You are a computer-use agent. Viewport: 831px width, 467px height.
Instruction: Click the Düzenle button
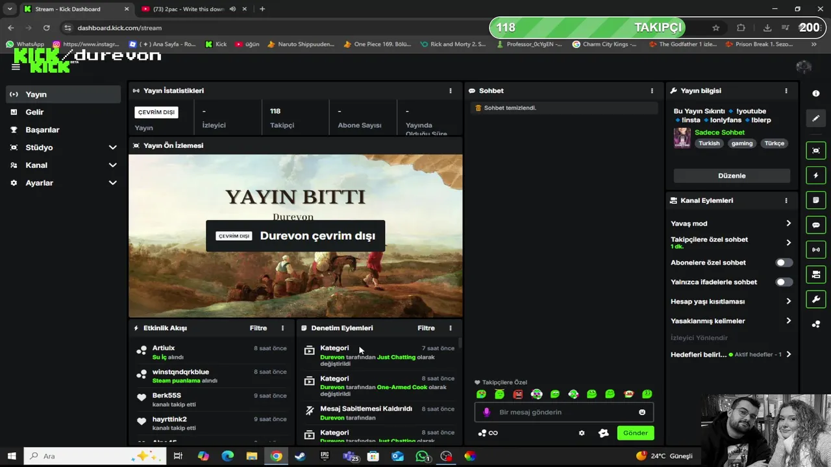pos(732,176)
